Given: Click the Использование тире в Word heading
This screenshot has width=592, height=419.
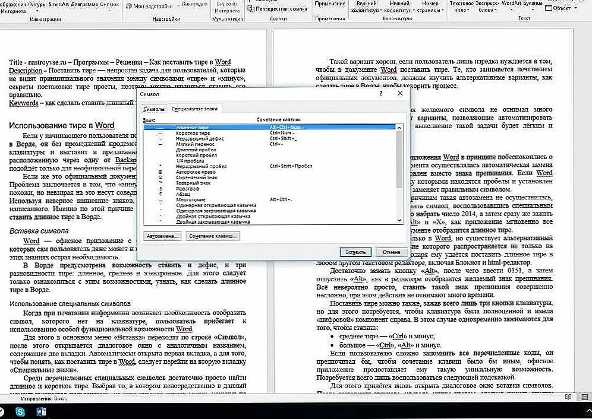Looking at the screenshot, I should click(x=62, y=126).
